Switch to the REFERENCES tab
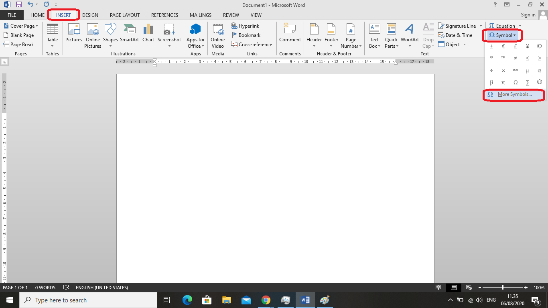Image resolution: width=548 pixels, height=308 pixels. 164,15
